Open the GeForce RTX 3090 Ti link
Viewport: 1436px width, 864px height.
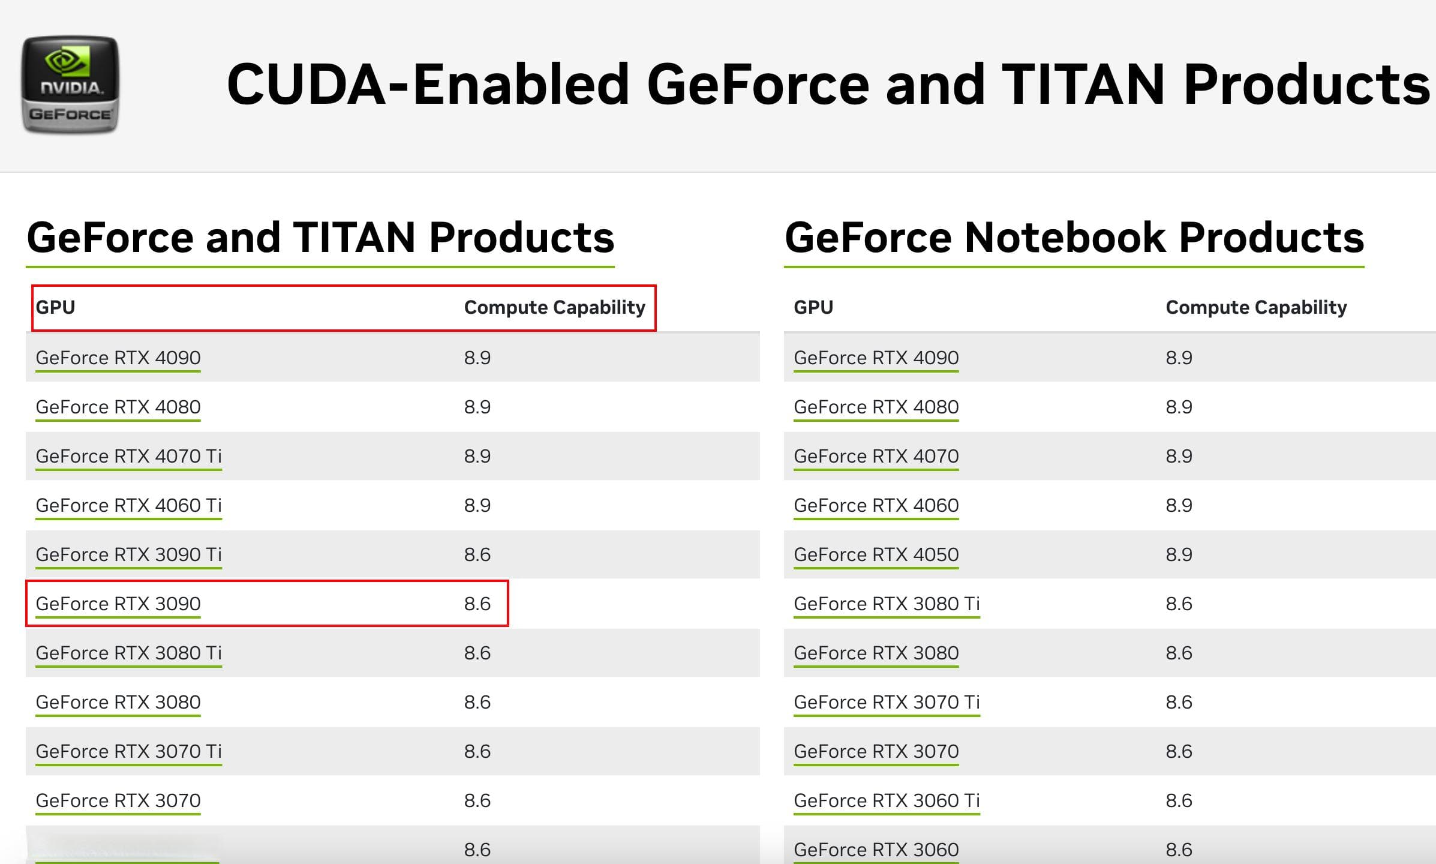[x=128, y=554]
